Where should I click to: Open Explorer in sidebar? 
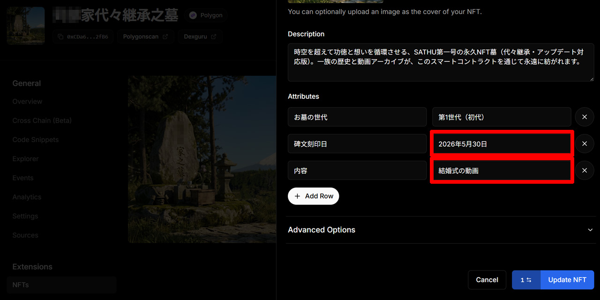[x=26, y=159]
